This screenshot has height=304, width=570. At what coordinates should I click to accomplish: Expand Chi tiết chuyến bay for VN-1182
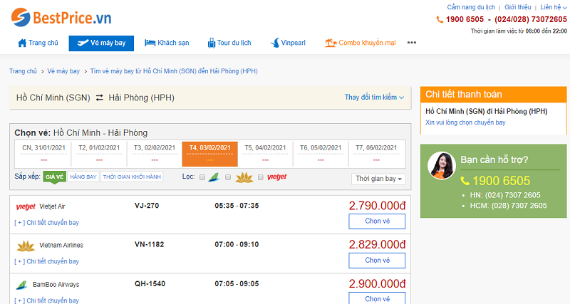click(46, 261)
